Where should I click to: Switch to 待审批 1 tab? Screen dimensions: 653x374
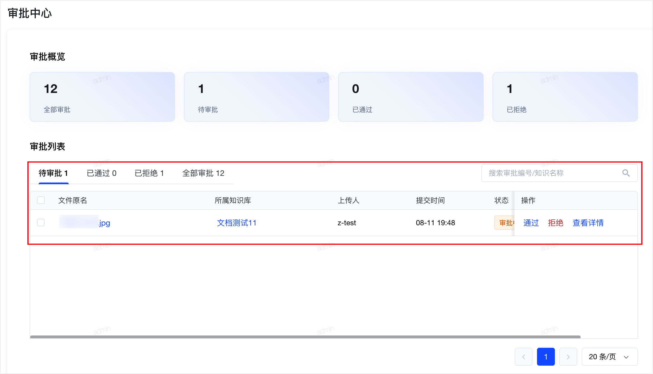pyautogui.click(x=53, y=173)
